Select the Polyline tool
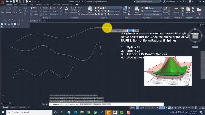Screen dimensions: 205x115 [x=8, y=10]
